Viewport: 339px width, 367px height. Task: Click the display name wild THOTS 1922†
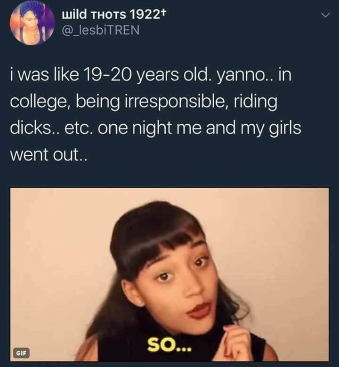(x=114, y=15)
